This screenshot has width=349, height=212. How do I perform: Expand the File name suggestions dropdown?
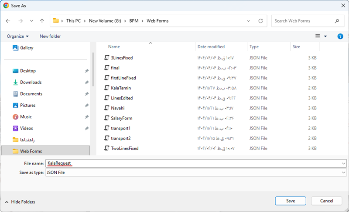point(344,163)
